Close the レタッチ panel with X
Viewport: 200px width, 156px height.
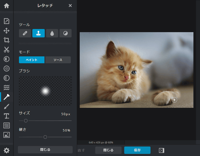point(70,6)
